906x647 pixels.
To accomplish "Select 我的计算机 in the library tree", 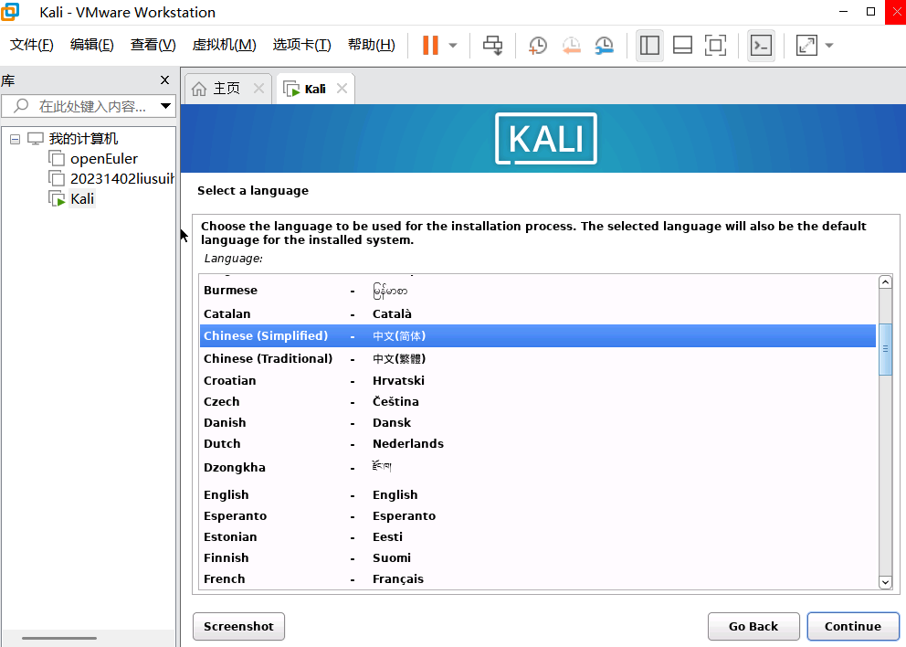I will [x=83, y=139].
